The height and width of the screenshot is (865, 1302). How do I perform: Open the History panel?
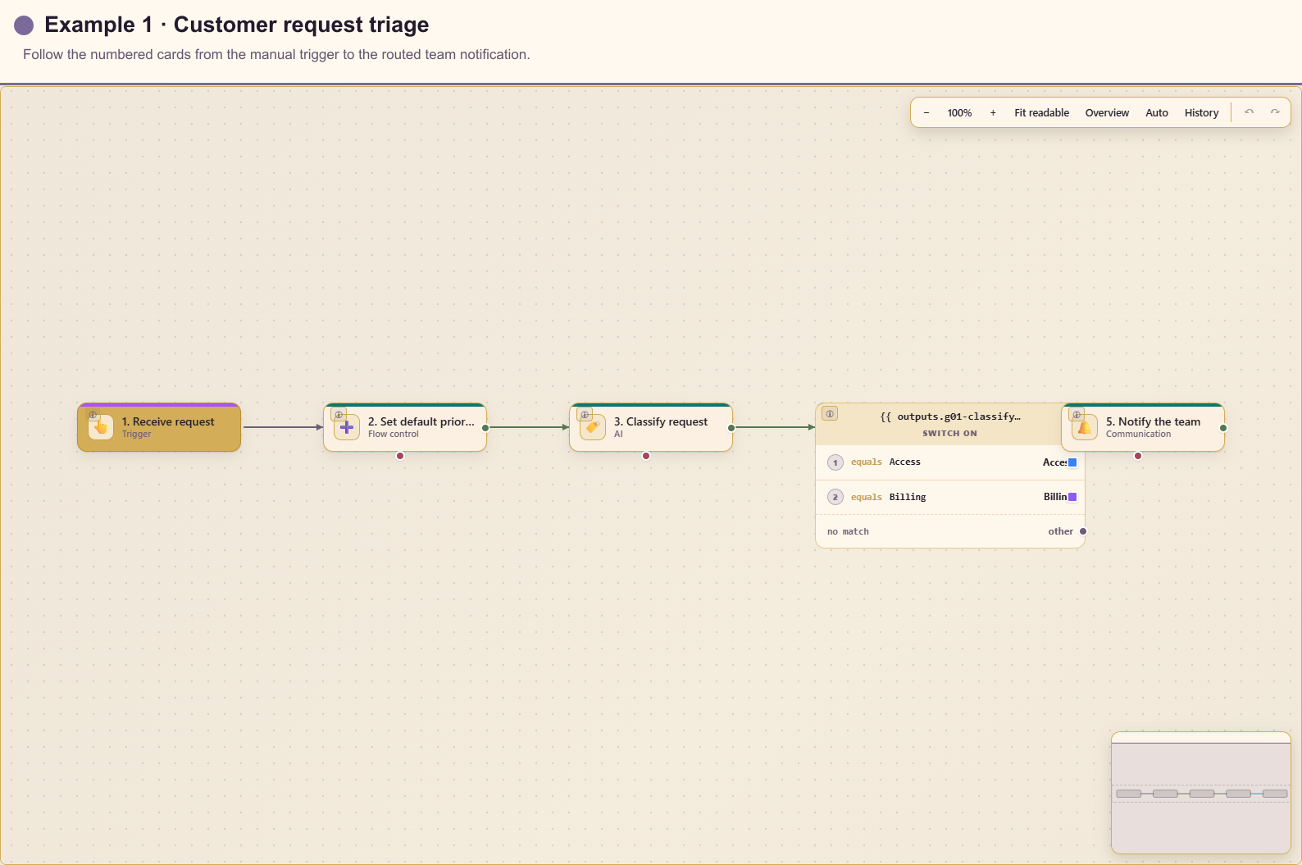tap(1201, 112)
